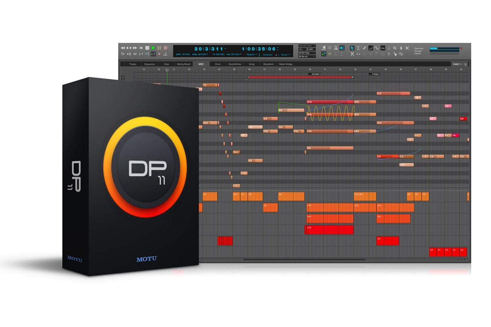The image size is (491, 327).
Task: Open the Violin 1 track selector dropdown
Action: [x=457, y=64]
